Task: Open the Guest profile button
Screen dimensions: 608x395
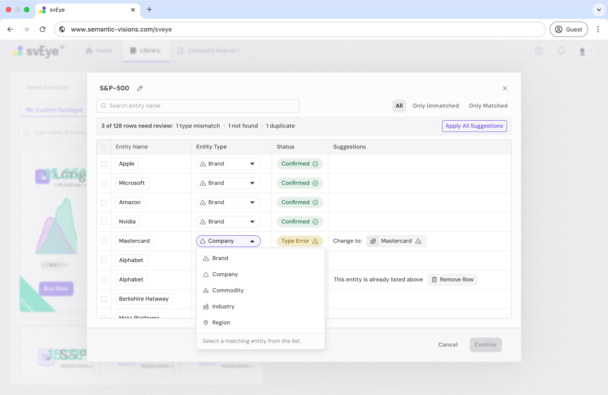Action: (569, 29)
